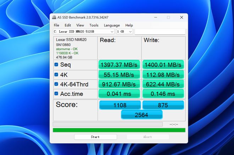This screenshot has width=234, height=155.
Task: Click the Write: column header
Action: (151, 40)
